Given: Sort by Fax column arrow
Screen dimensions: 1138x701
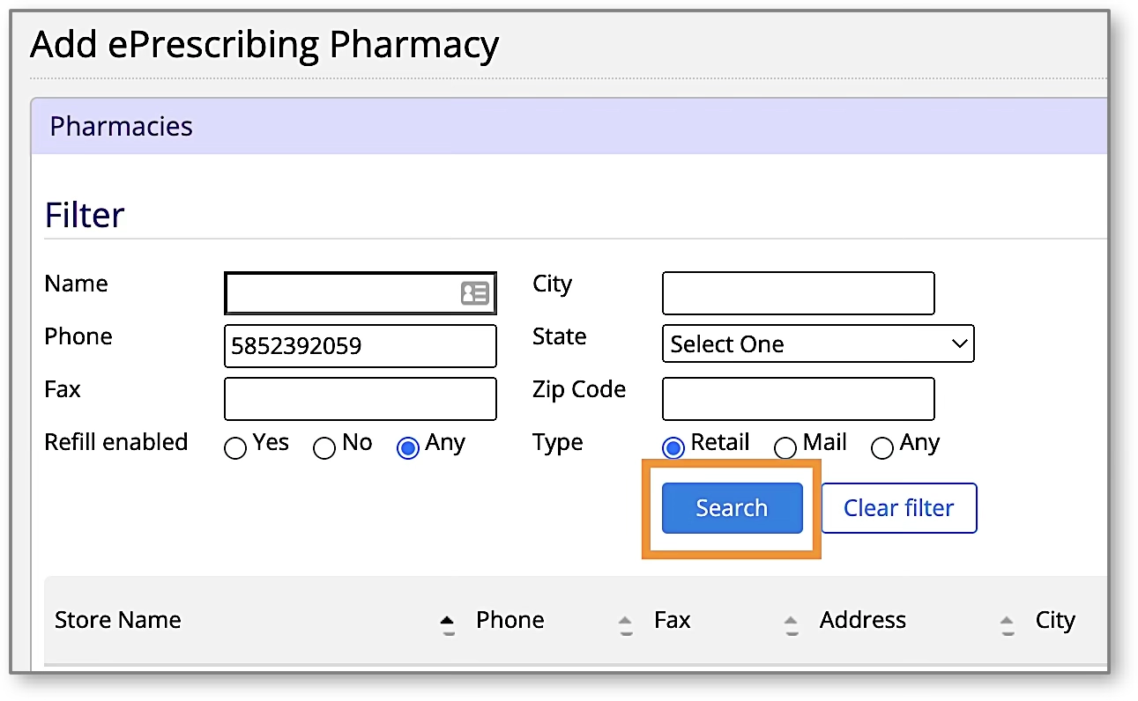Looking at the screenshot, I should (791, 624).
